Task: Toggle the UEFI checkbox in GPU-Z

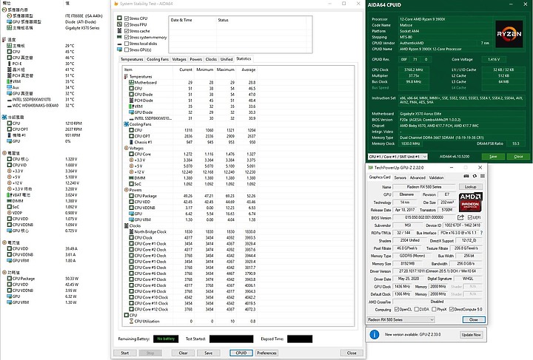Action: coord(470,217)
